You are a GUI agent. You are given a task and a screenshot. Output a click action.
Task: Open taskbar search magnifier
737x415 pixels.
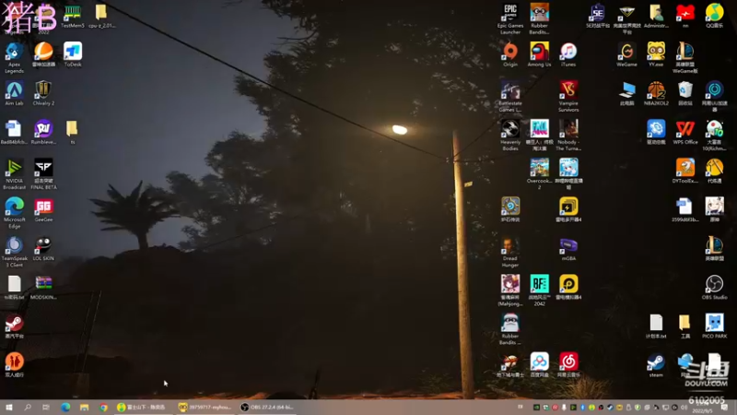28,407
